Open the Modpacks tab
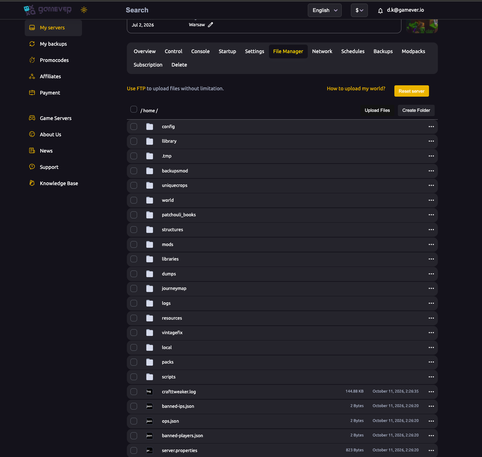The height and width of the screenshot is (457, 482). (x=413, y=51)
